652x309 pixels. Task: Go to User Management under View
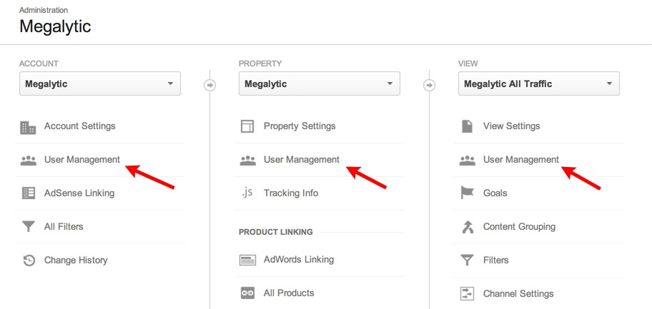(x=520, y=160)
